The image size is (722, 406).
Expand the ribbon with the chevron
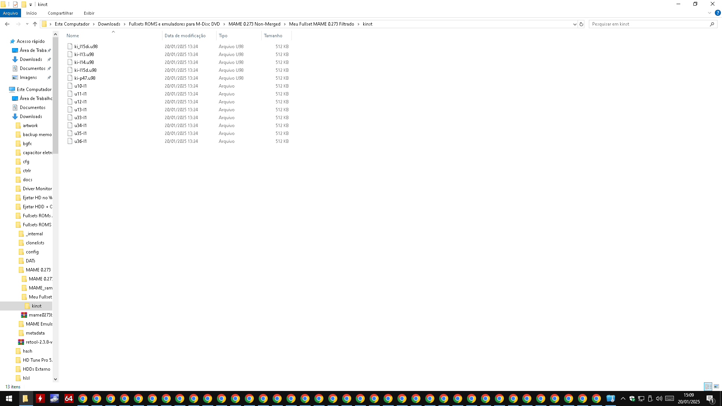tap(710, 13)
